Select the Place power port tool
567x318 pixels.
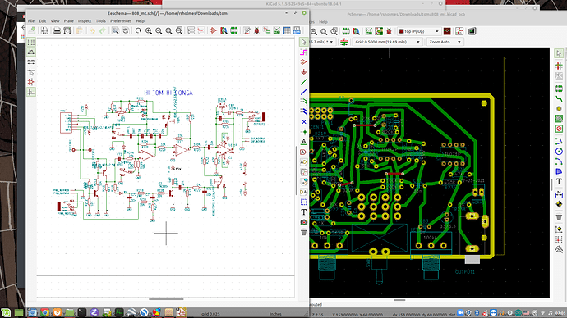coord(304,72)
